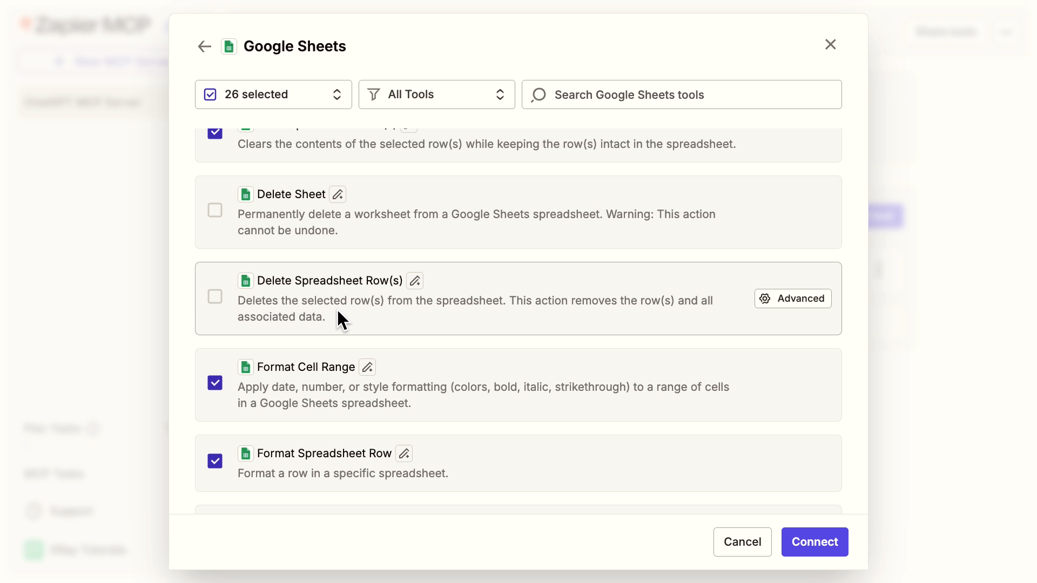Open the 26 selected dropdown
The height and width of the screenshot is (583, 1037).
point(273,94)
